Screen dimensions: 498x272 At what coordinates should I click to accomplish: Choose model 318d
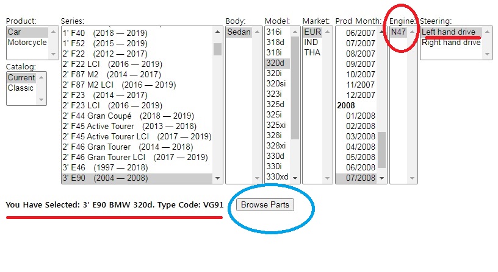point(278,43)
